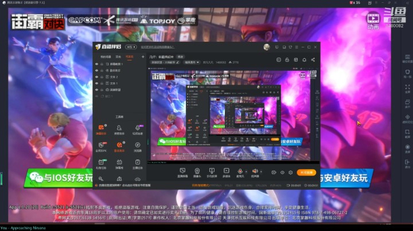The width and height of the screenshot is (413, 231).
Task: Click the orange 关闭直播 button
Action: pos(306,173)
